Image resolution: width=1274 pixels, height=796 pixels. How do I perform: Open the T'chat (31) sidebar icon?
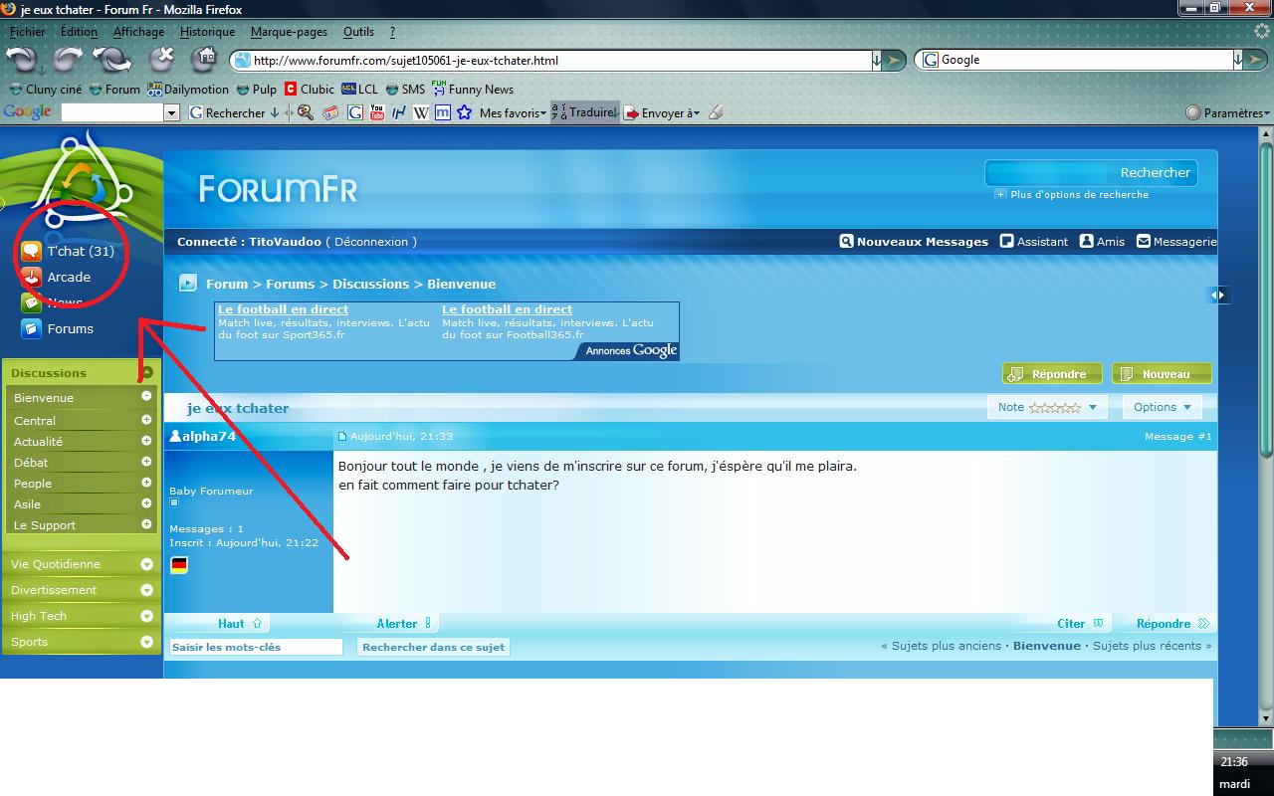(x=31, y=252)
